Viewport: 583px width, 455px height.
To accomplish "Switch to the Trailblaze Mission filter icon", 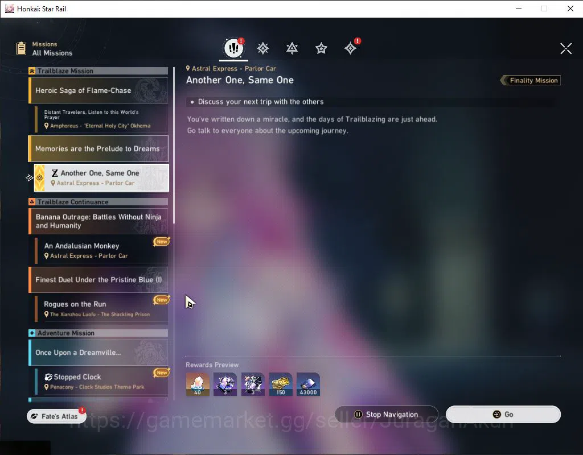I will 263,48.
